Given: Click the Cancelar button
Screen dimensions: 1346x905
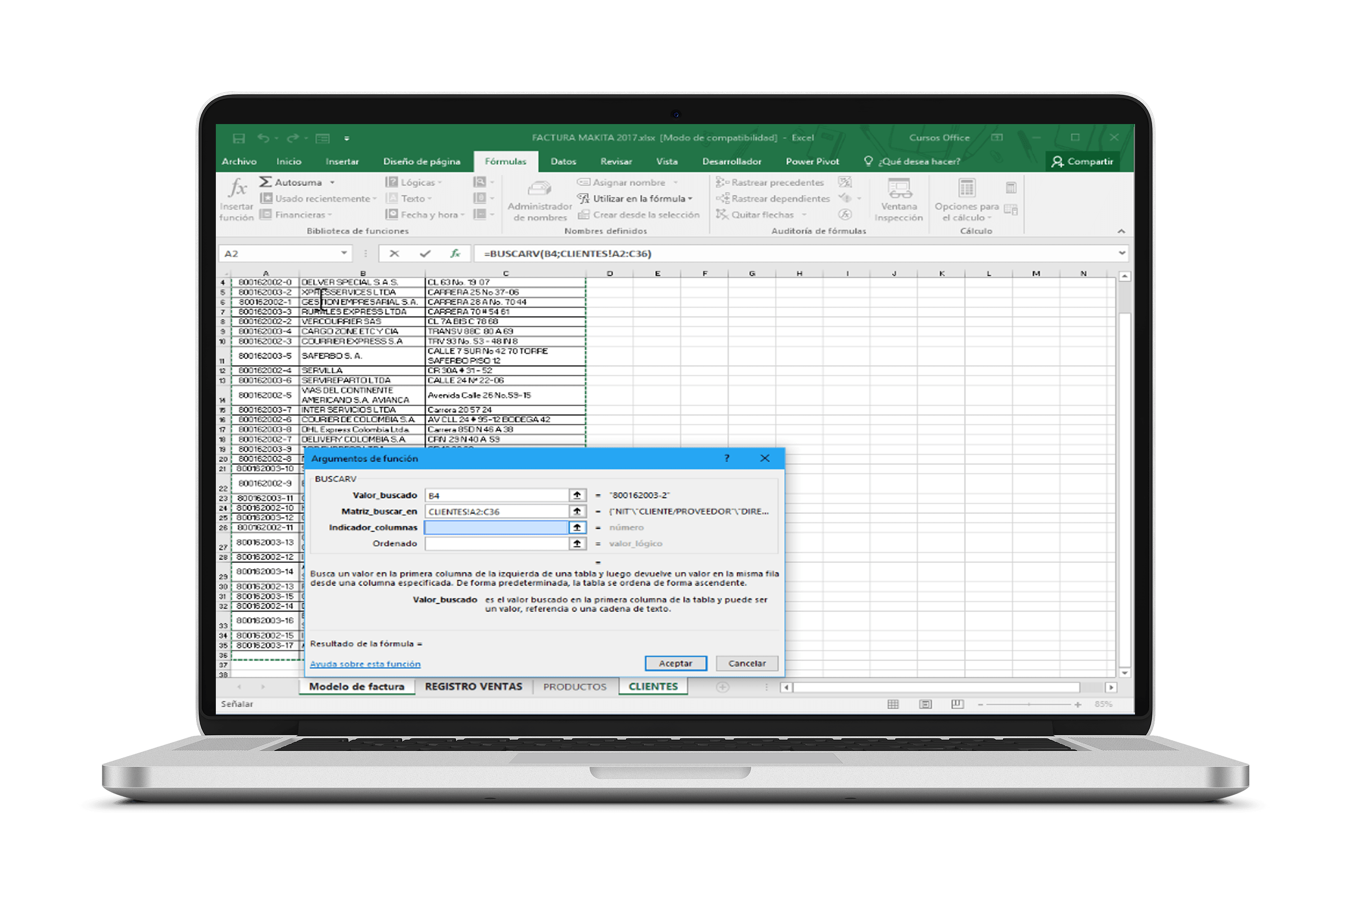Looking at the screenshot, I should click(747, 664).
